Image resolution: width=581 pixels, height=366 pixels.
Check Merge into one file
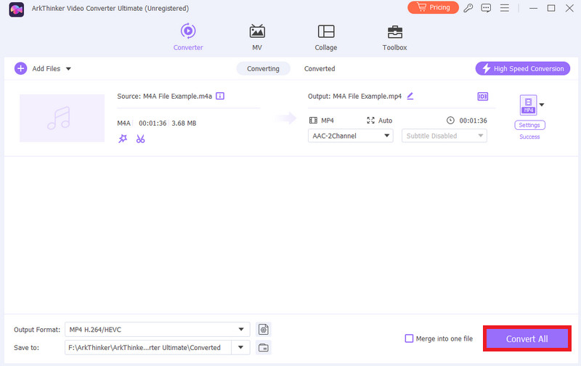click(x=409, y=338)
